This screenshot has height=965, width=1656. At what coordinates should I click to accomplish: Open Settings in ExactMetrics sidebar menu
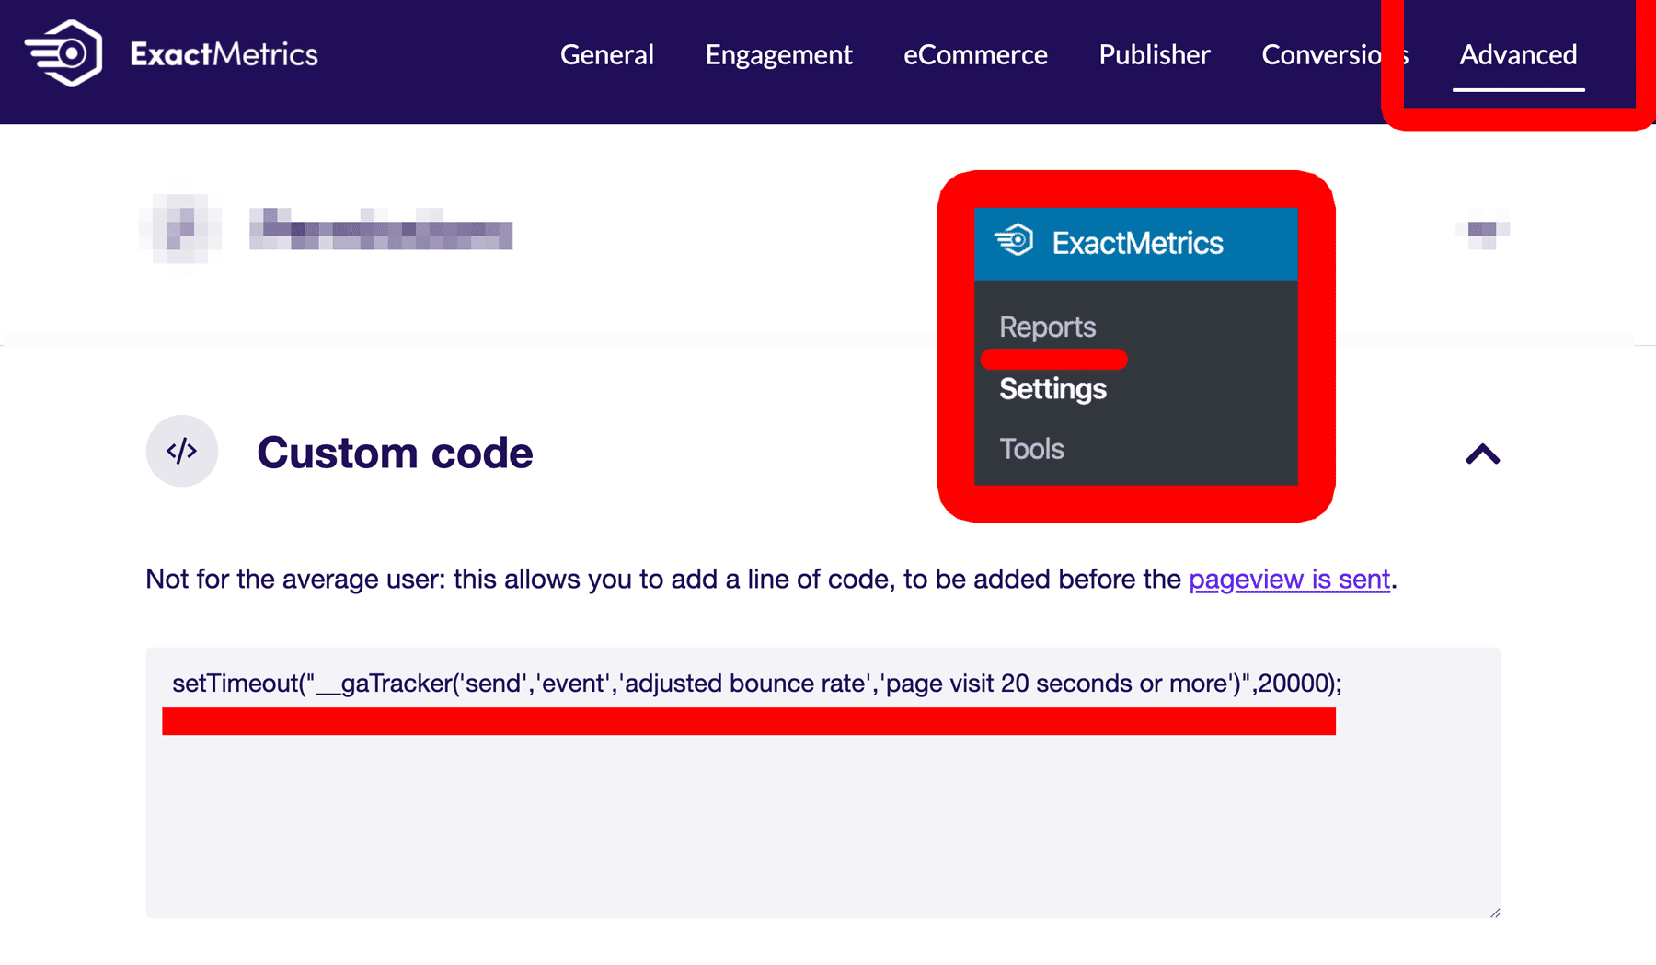tap(1052, 389)
